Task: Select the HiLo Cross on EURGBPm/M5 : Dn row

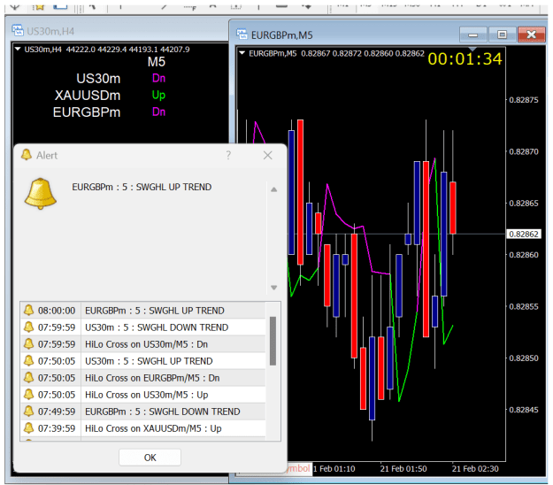Action: click(x=142, y=378)
